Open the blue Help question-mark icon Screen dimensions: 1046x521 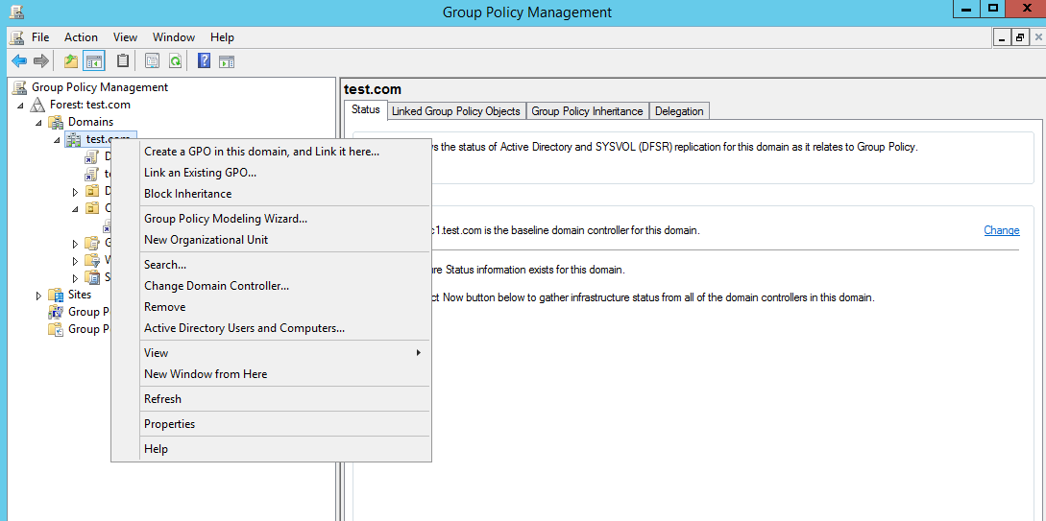coord(205,61)
